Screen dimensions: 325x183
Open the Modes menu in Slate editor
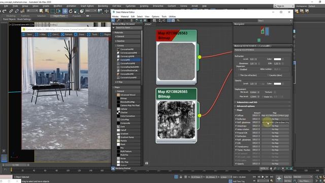pos(115,17)
